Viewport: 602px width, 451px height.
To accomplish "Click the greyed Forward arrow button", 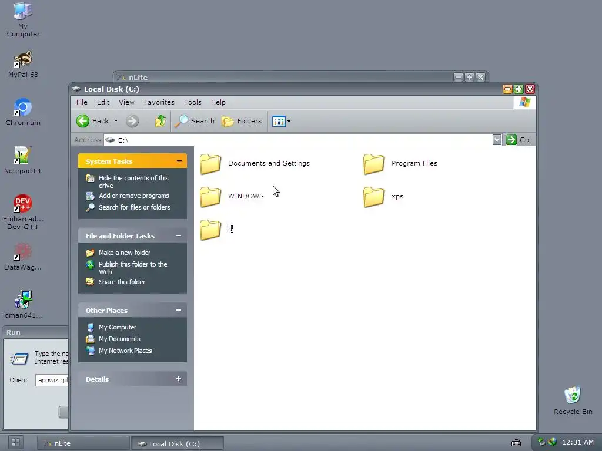I will tap(132, 121).
